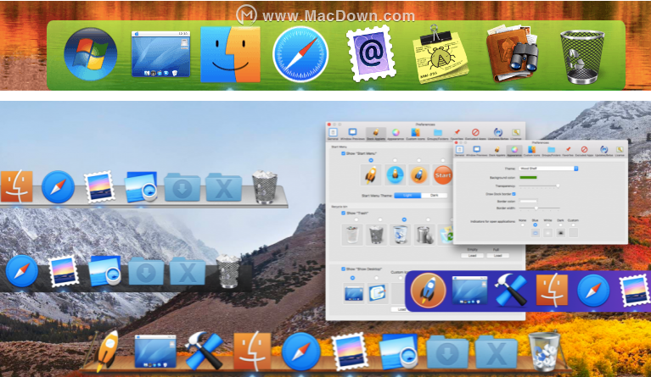651x377 pixels.
Task: Click the rocket start icon in purple dock
Action: 428,291
